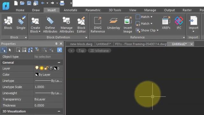This screenshot has height=115, width=204.
Task: Open the Manage Attributes tool
Action: coord(67,25)
